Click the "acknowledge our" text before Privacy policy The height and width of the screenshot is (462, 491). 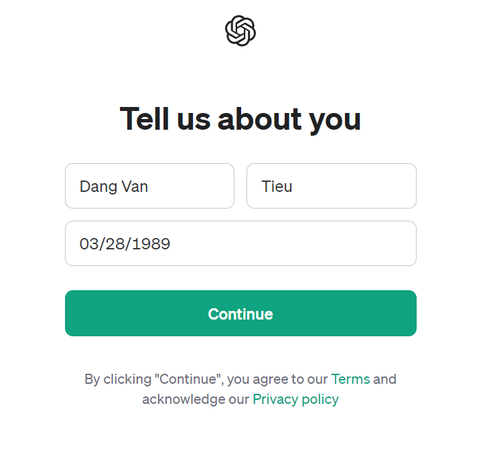tap(196, 399)
